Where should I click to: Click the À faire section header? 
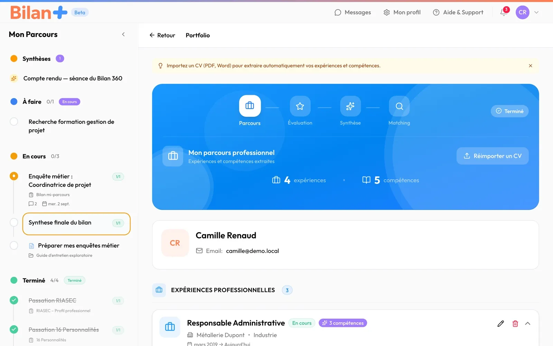tap(32, 102)
